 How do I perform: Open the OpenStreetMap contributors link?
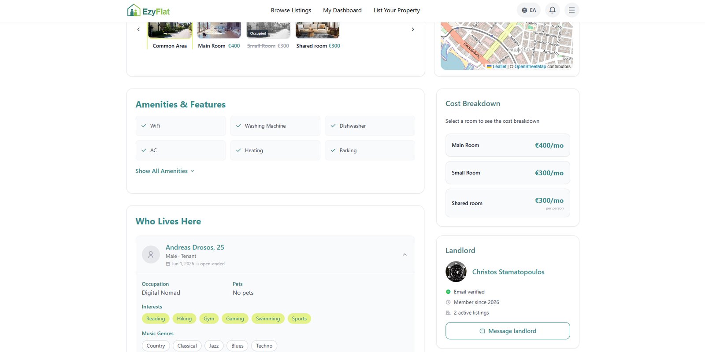click(x=530, y=66)
